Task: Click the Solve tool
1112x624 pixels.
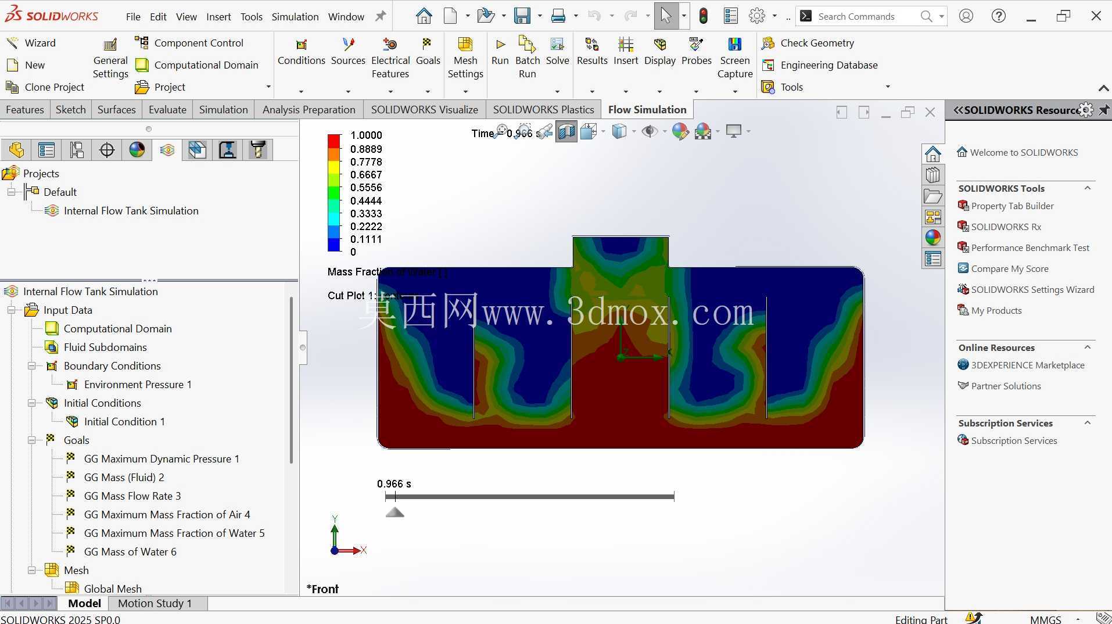Action: pyautogui.click(x=557, y=52)
